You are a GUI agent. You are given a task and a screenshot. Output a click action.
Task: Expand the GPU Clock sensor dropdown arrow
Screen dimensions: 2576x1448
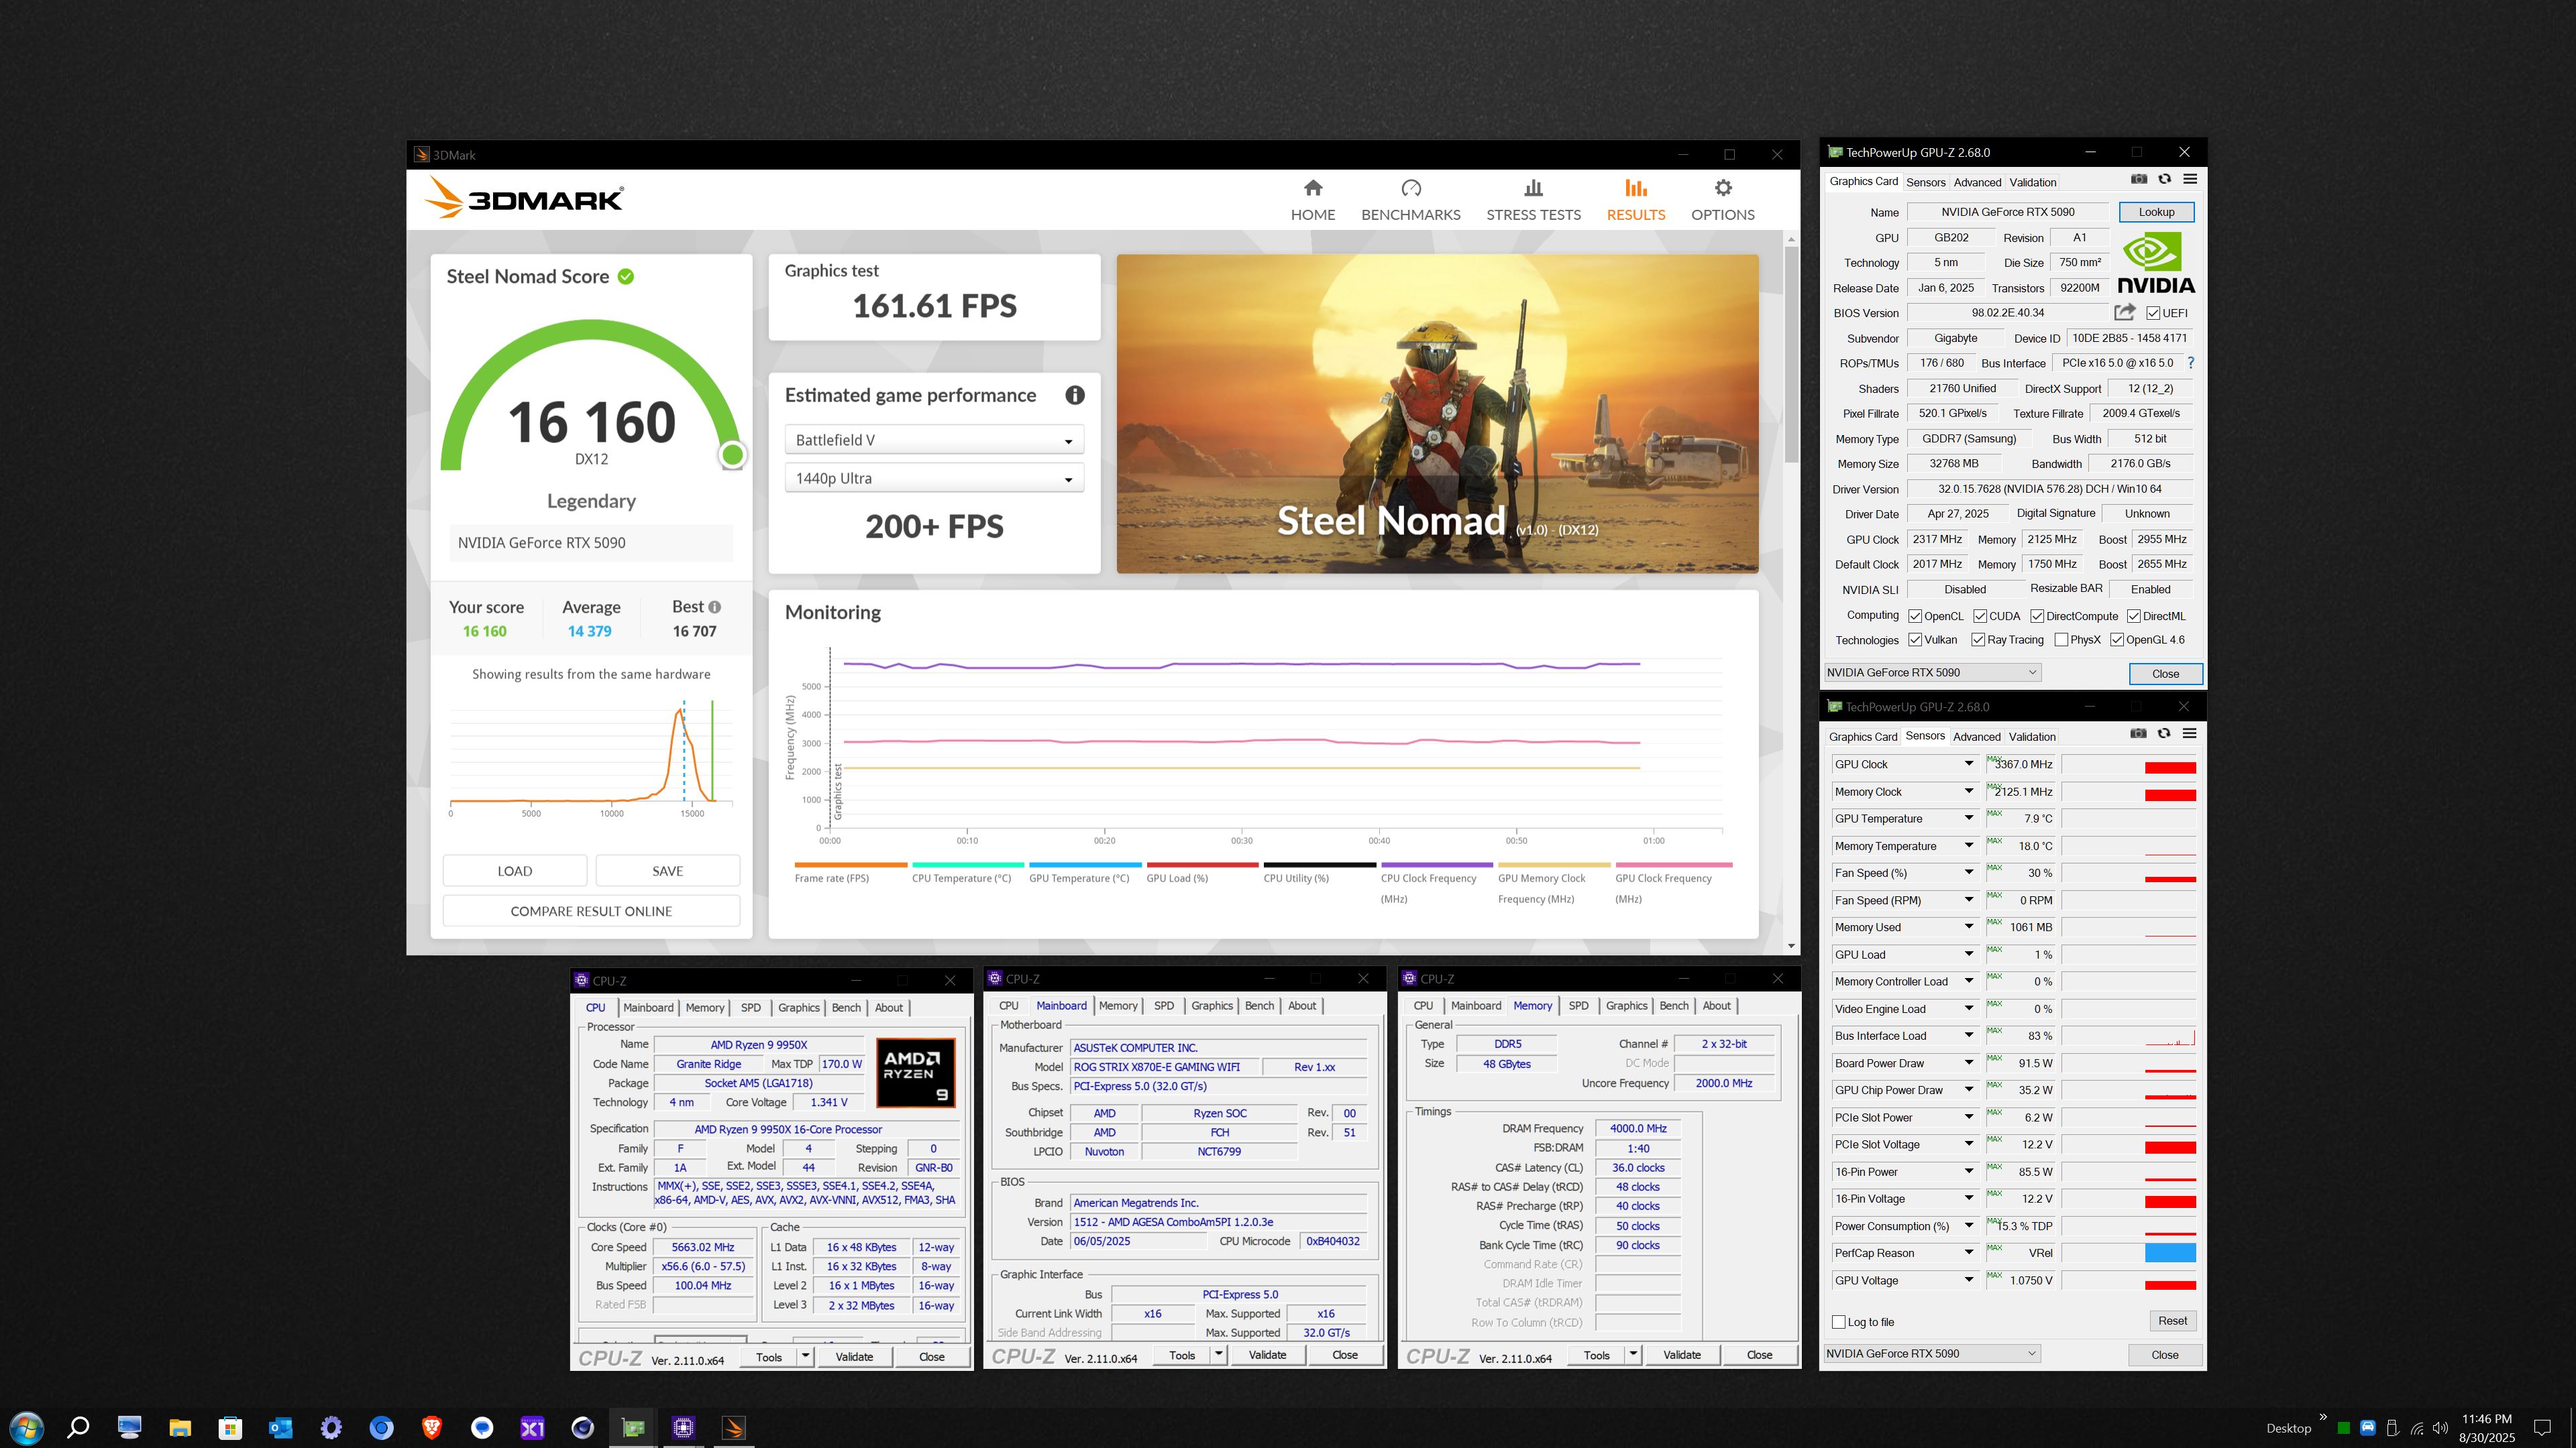click(1968, 764)
